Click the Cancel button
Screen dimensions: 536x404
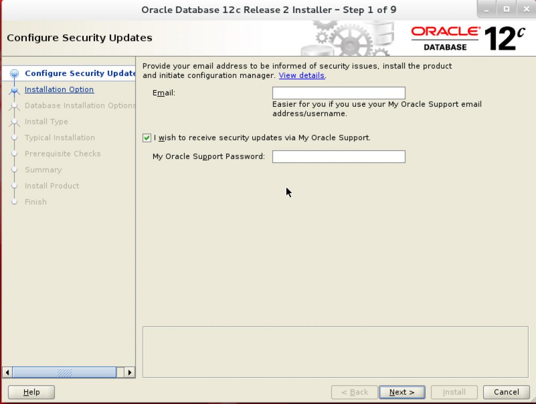point(506,392)
